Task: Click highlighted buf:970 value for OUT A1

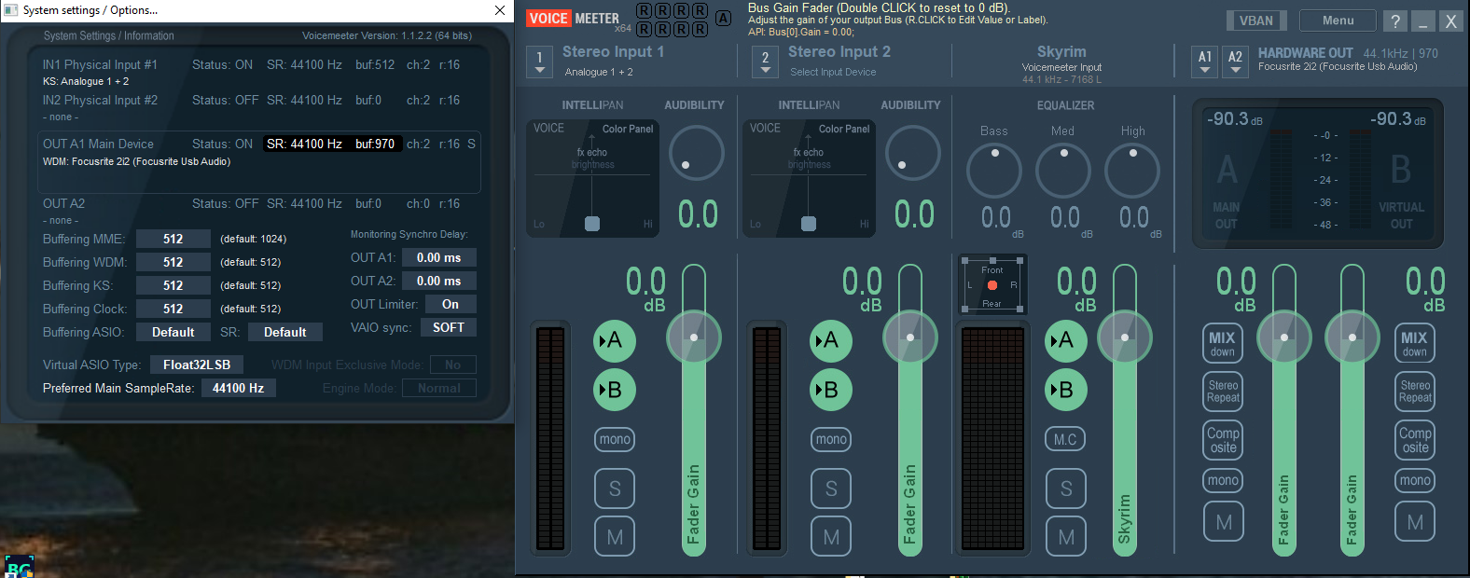Action: coord(375,144)
